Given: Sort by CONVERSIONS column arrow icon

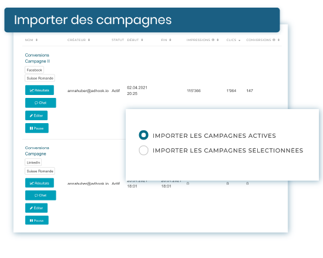Looking at the screenshot, I should 278,40.
